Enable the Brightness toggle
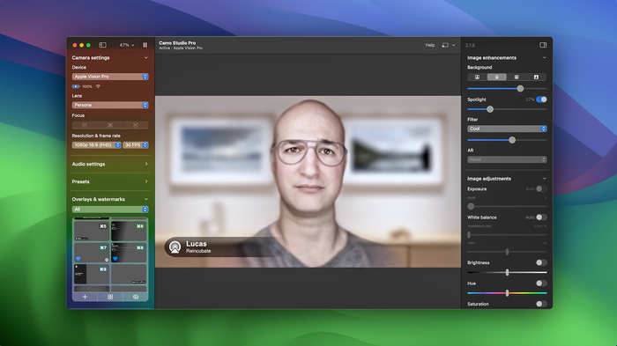 [x=541, y=262]
